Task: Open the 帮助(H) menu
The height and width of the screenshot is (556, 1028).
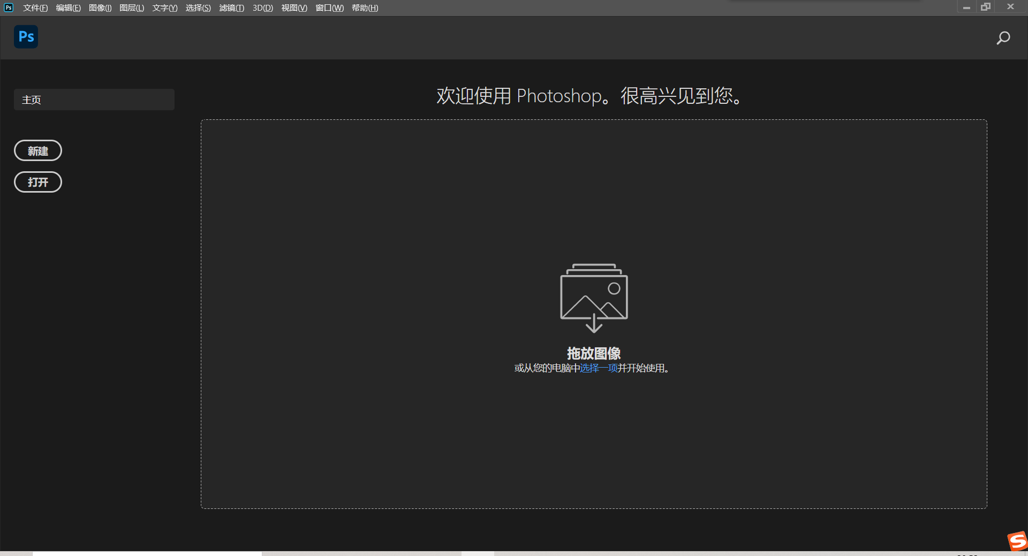Action: (x=365, y=8)
